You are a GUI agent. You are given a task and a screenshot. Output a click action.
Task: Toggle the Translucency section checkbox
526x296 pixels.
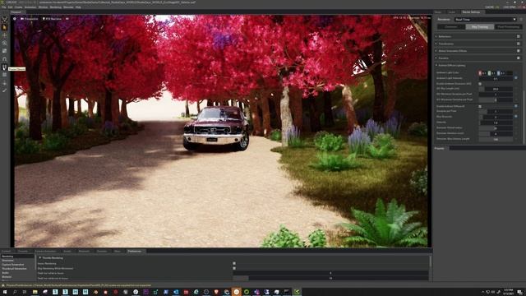tap(519, 44)
